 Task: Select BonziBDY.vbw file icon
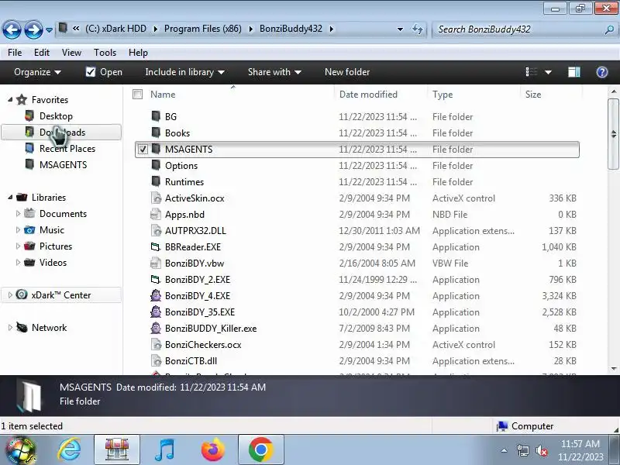[x=157, y=263]
